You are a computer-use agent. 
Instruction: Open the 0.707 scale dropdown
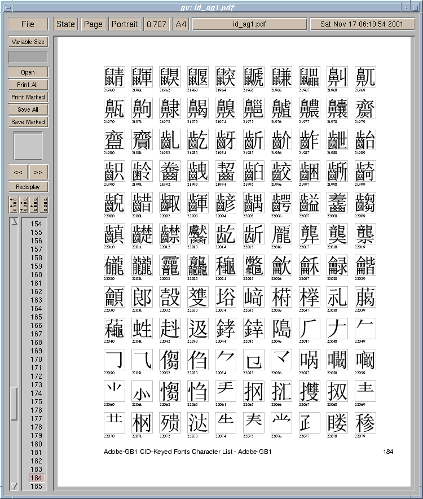coord(156,24)
